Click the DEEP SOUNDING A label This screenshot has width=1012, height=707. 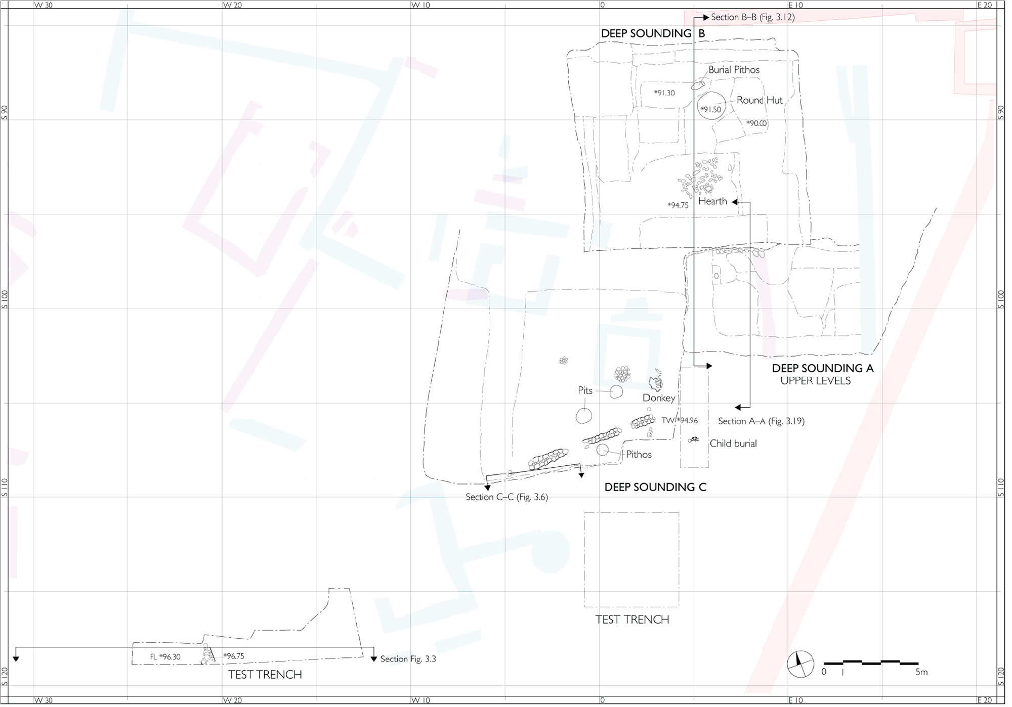(822, 368)
